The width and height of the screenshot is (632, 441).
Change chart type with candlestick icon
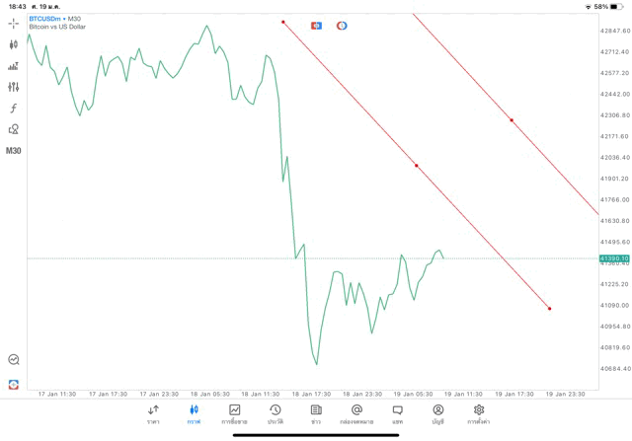(x=14, y=44)
